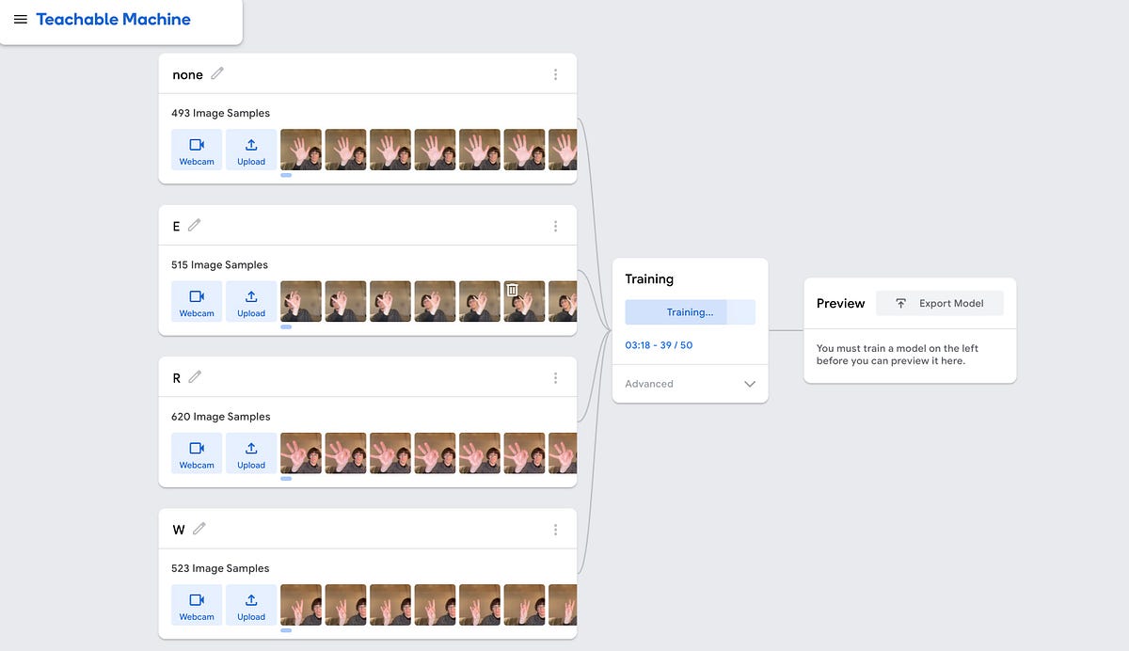Select the edit pencil beside the "R" class
1129x651 pixels.
(x=197, y=377)
